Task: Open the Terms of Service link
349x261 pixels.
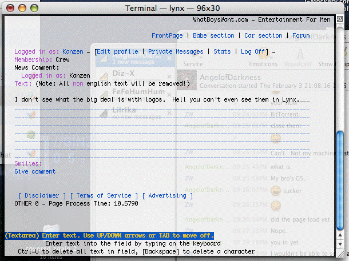Action: pos(104,195)
